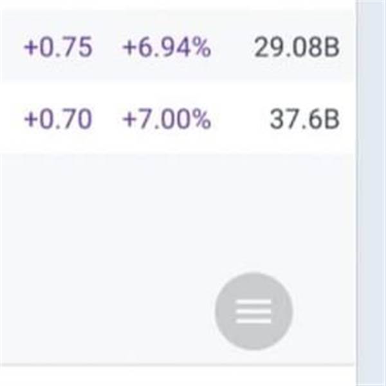
Task: Click blank space left of the floating menu button
Action: [106, 311]
